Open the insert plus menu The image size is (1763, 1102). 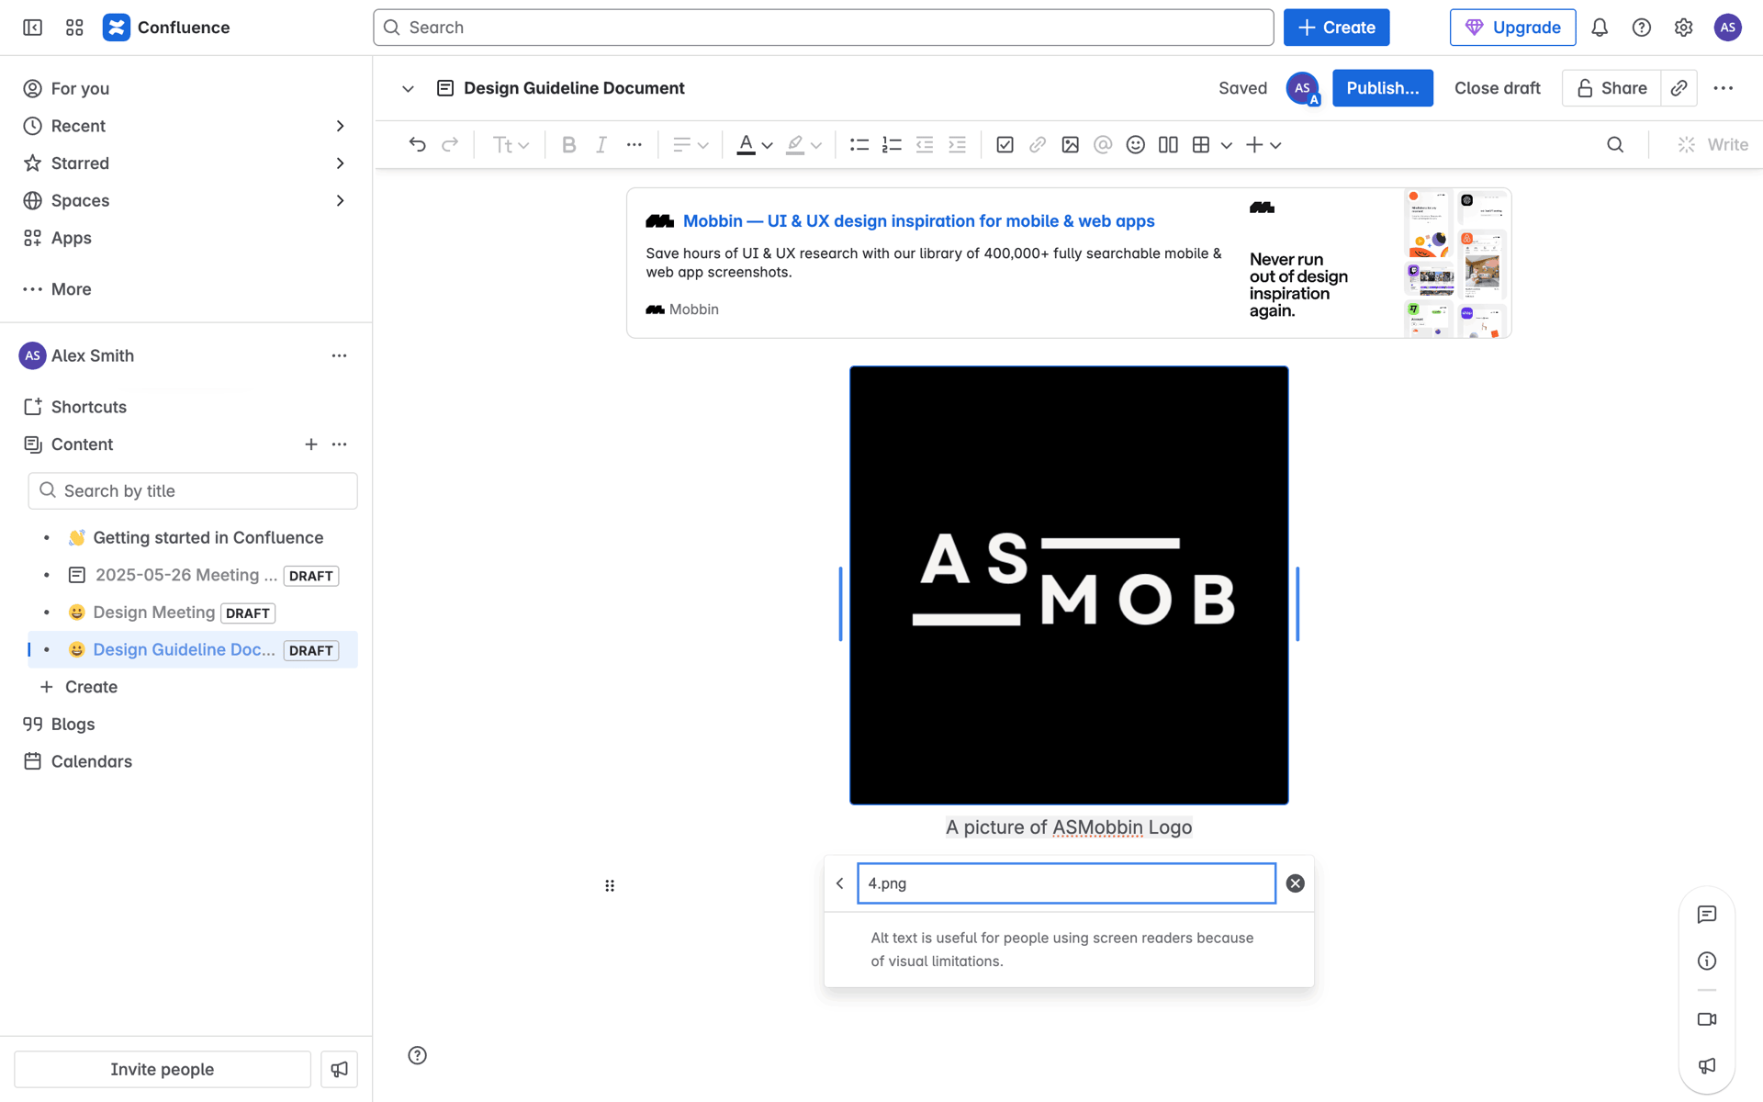coord(1263,144)
